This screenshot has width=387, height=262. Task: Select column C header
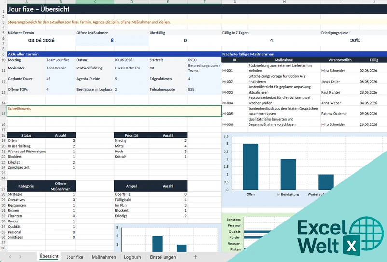coord(95,2)
